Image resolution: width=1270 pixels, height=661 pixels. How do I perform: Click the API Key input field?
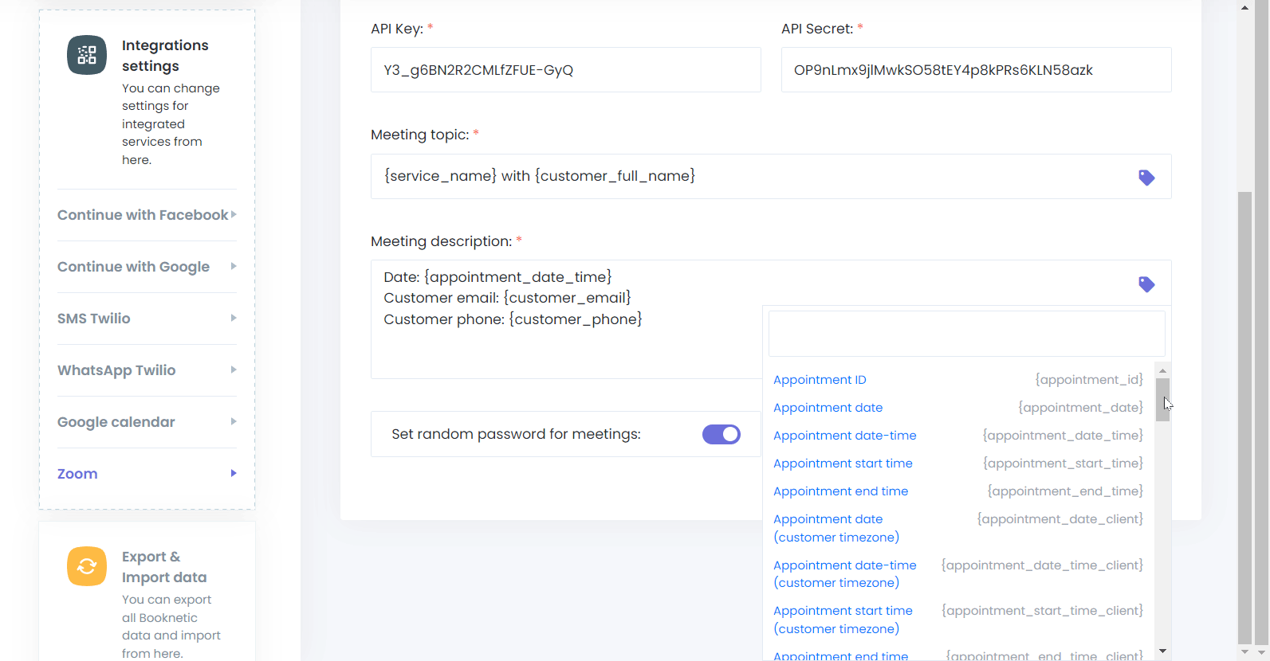point(565,70)
